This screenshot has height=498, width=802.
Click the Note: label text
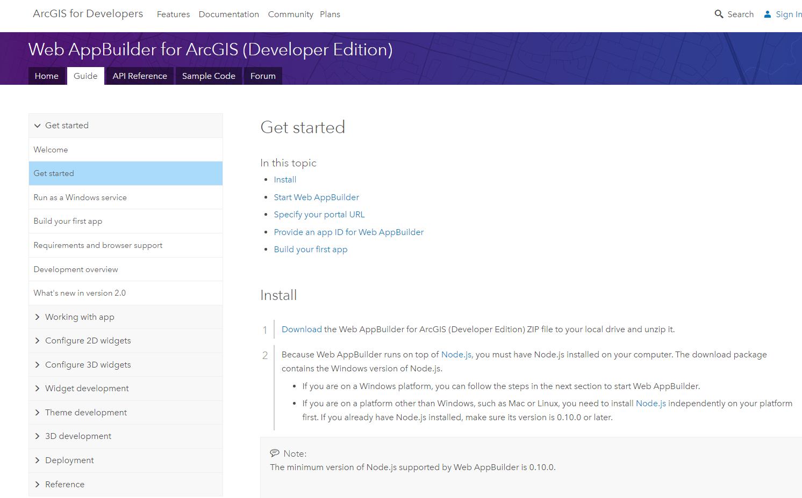click(295, 453)
